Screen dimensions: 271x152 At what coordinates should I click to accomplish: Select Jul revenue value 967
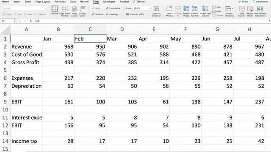[x=249, y=46]
